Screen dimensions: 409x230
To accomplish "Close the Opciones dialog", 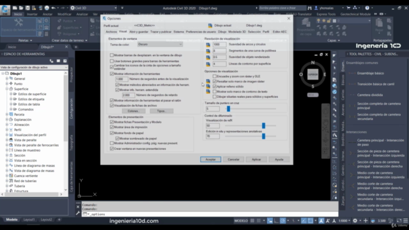I will [x=288, y=19].
